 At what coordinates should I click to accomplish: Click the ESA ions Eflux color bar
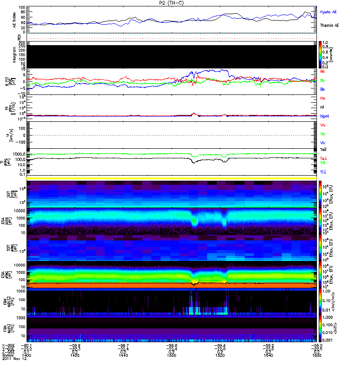coord(321,221)
